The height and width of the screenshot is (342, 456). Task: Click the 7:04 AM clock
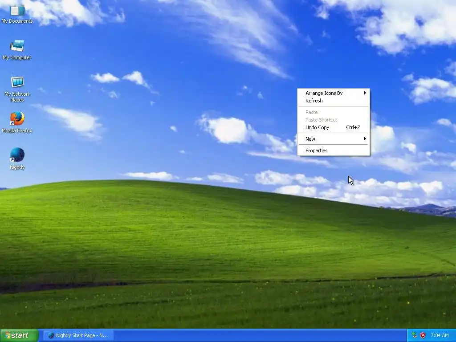(440, 335)
